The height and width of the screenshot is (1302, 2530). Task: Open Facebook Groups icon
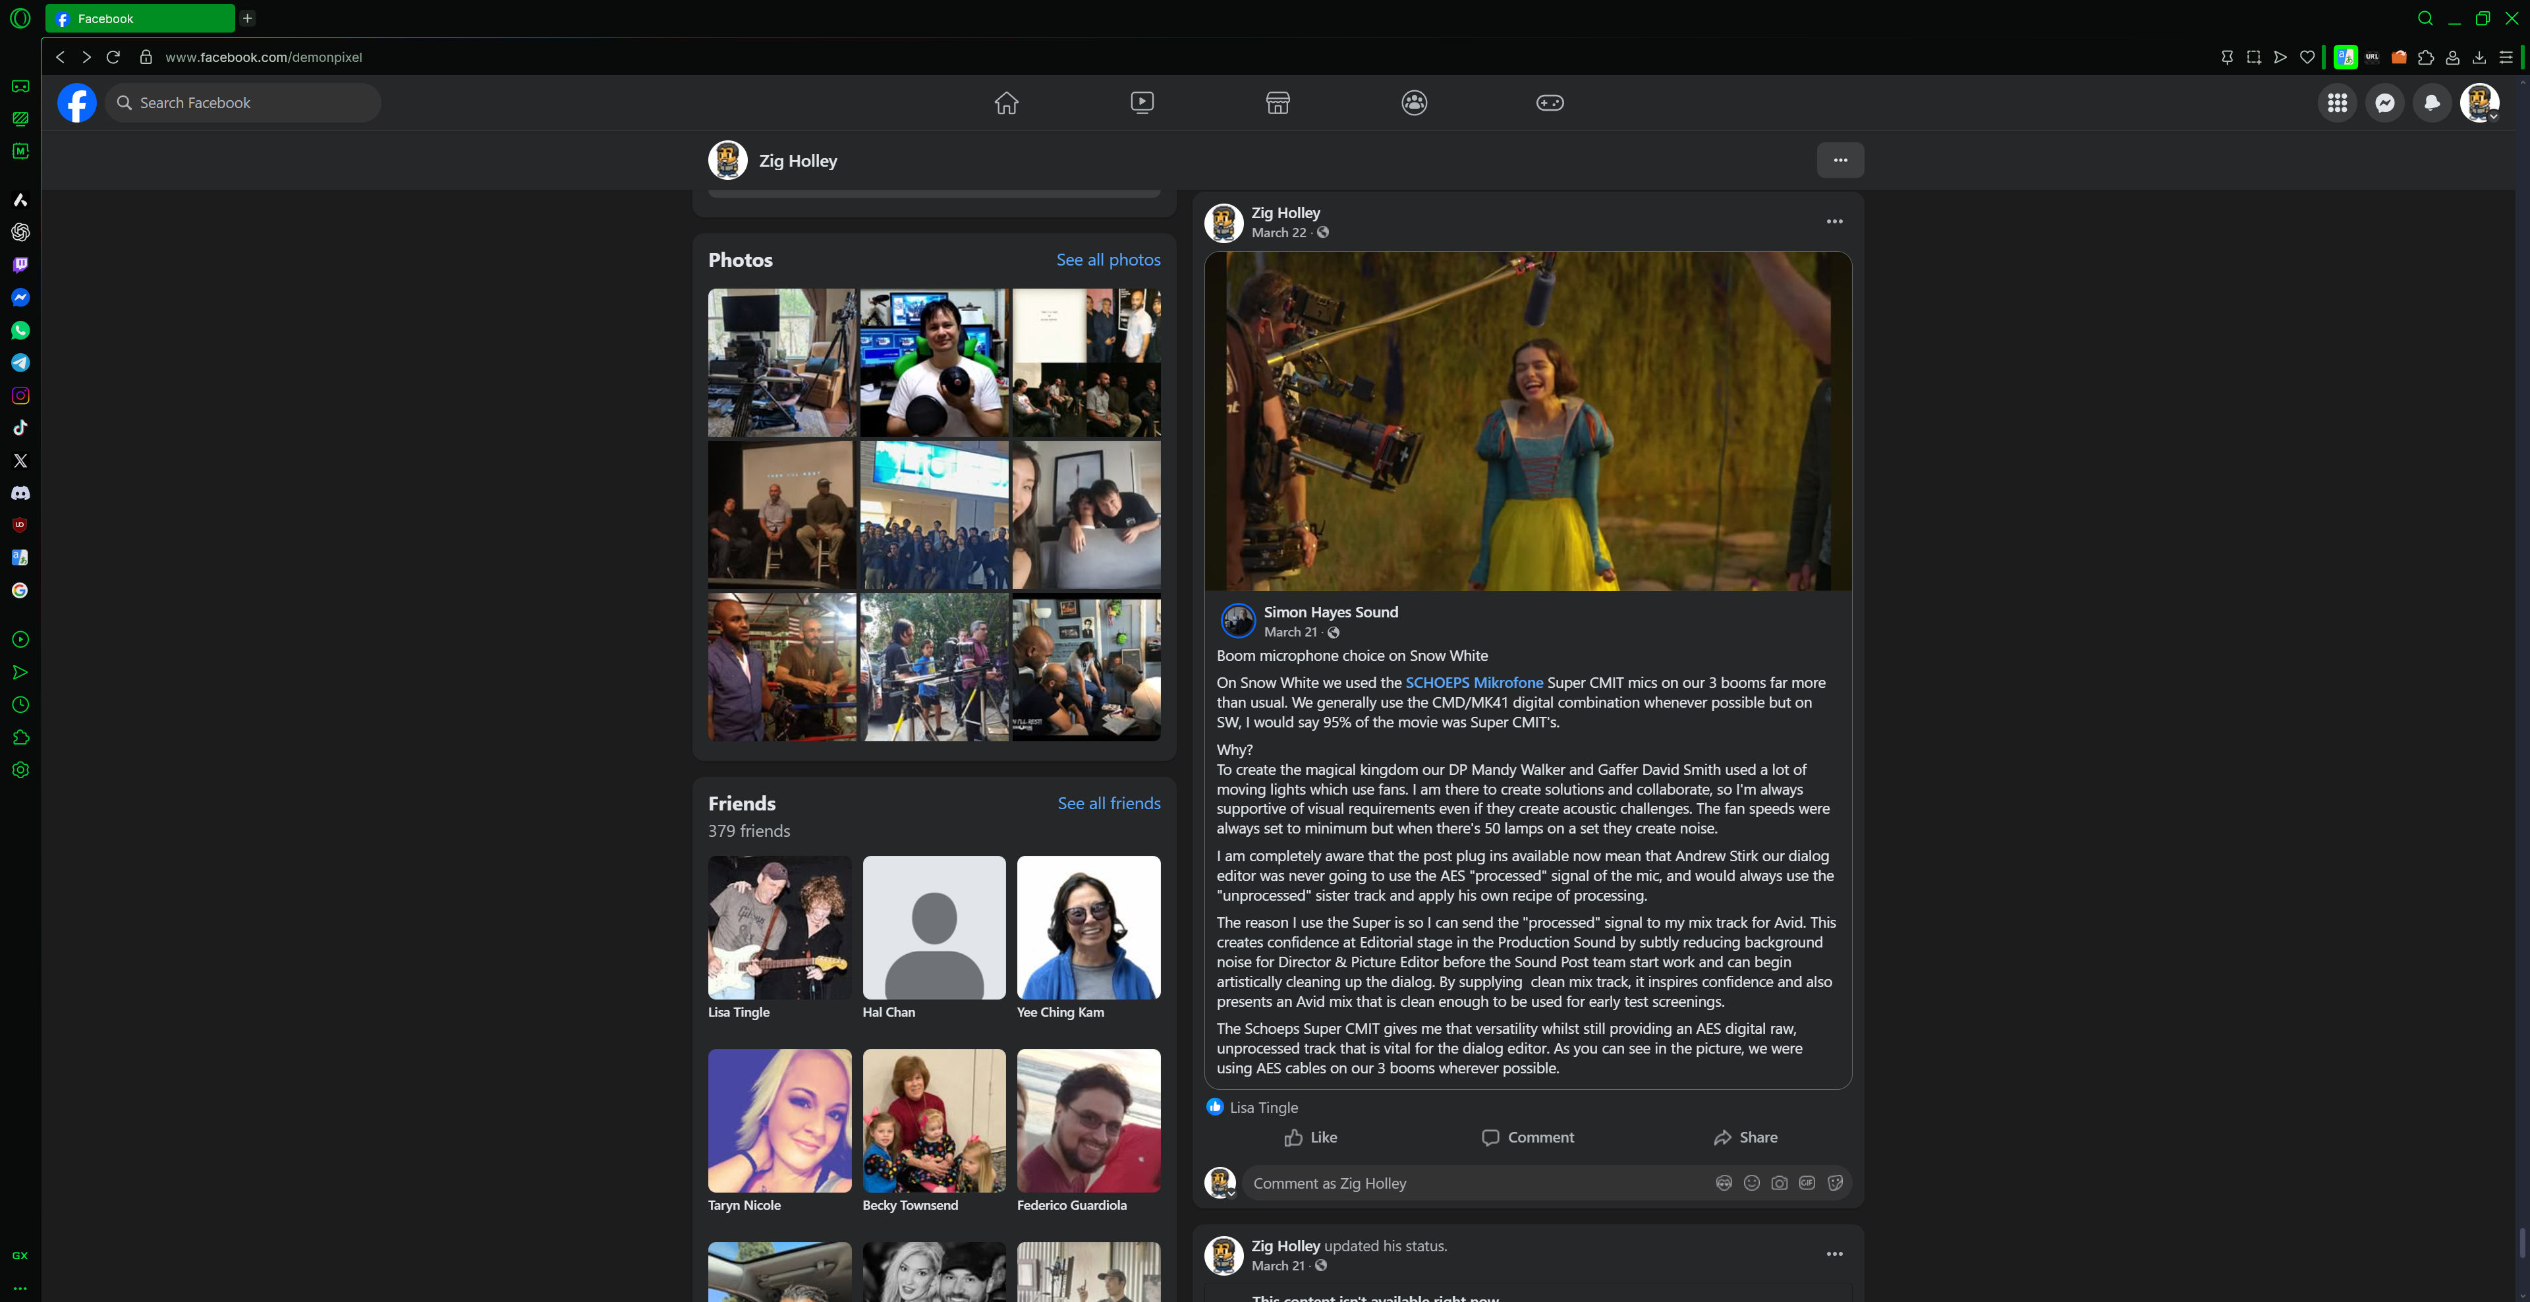point(1413,103)
